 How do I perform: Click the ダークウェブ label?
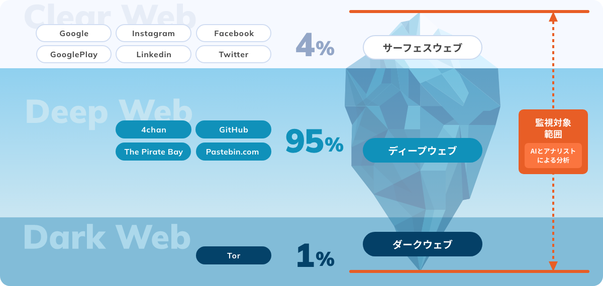pos(423,244)
